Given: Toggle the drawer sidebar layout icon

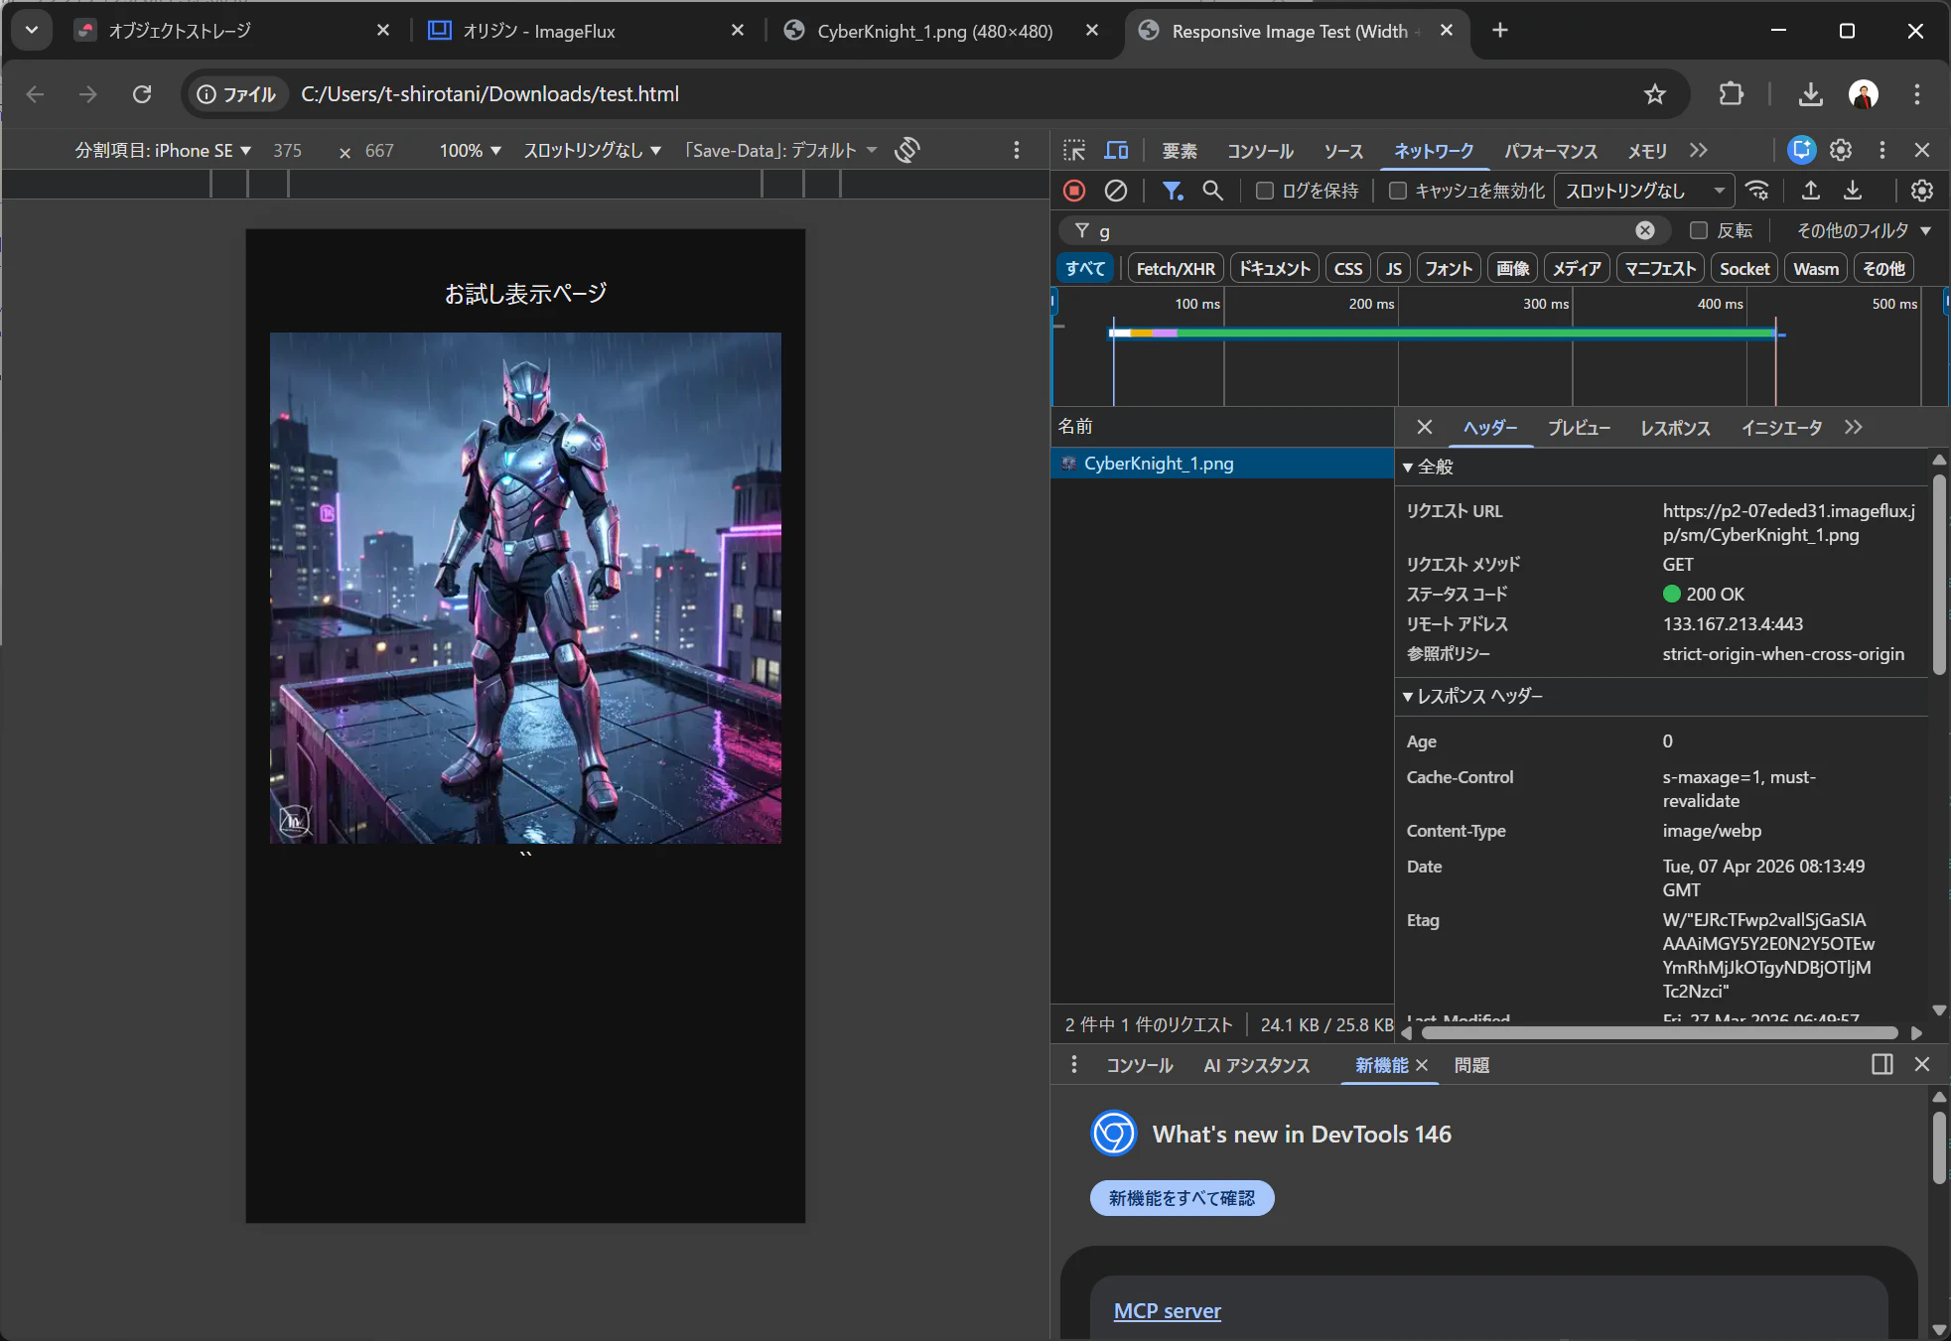Looking at the screenshot, I should coord(1881,1064).
